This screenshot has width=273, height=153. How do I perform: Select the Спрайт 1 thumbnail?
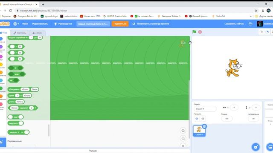click(x=199, y=131)
